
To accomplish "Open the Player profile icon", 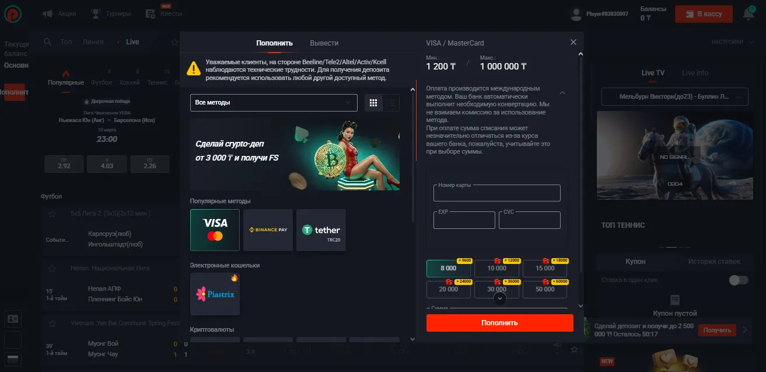I will click(x=576, y=13).
